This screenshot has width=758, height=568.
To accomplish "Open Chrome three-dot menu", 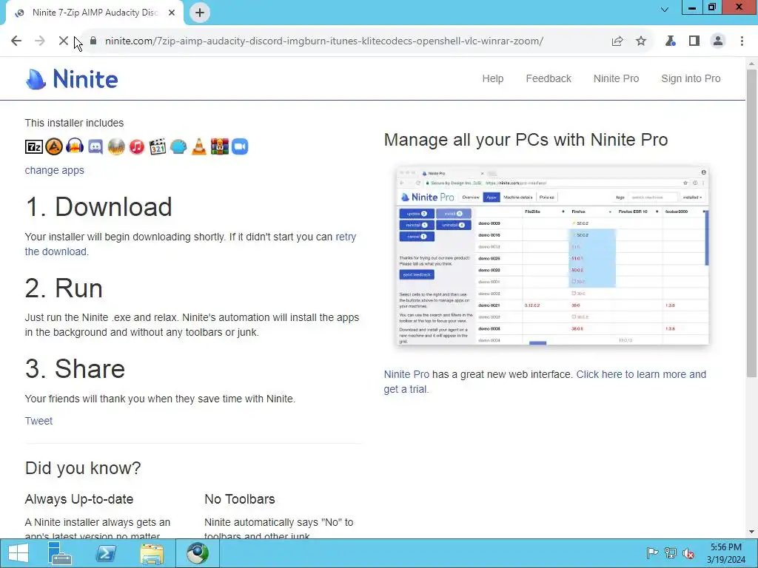I will [742, 41].
